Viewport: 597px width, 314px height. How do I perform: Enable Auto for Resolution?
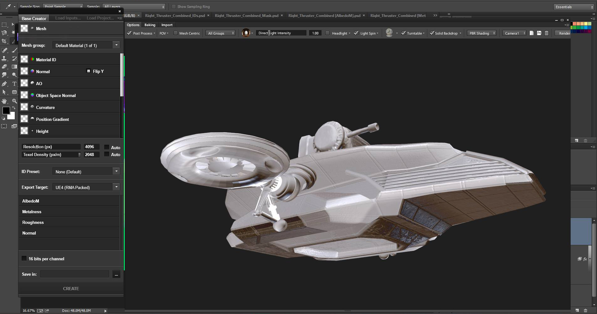(x=107, y=147)
